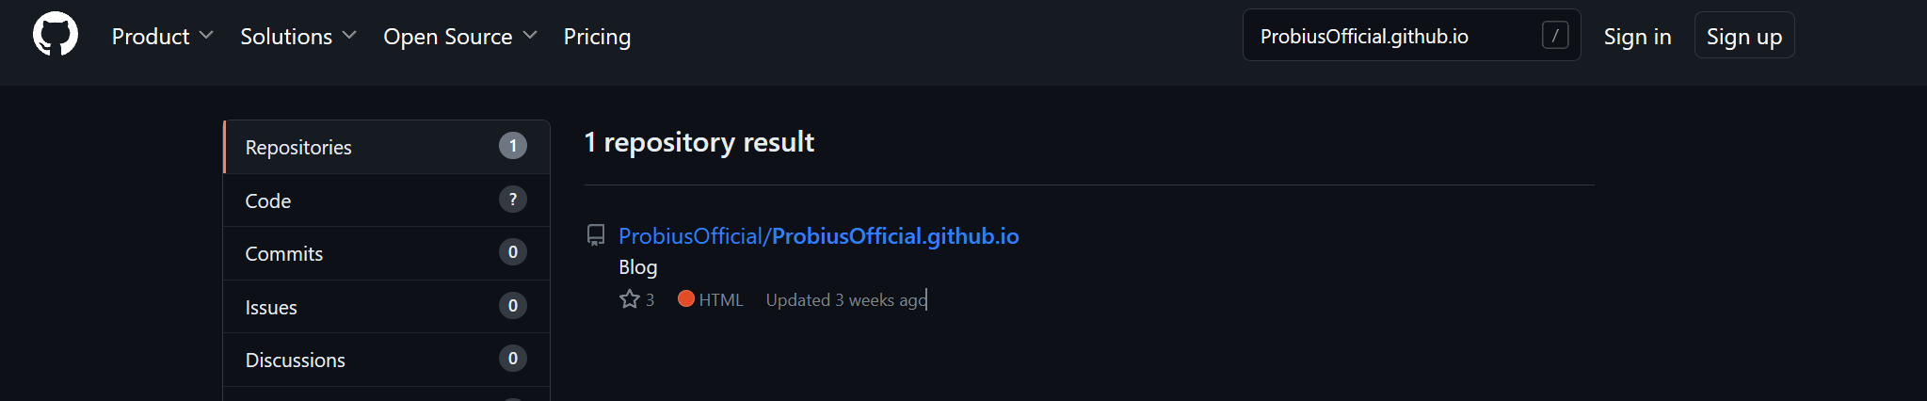Expand the Product dropdown menu
Viewport: 1927px width, 401px height.
pos(162,36)
